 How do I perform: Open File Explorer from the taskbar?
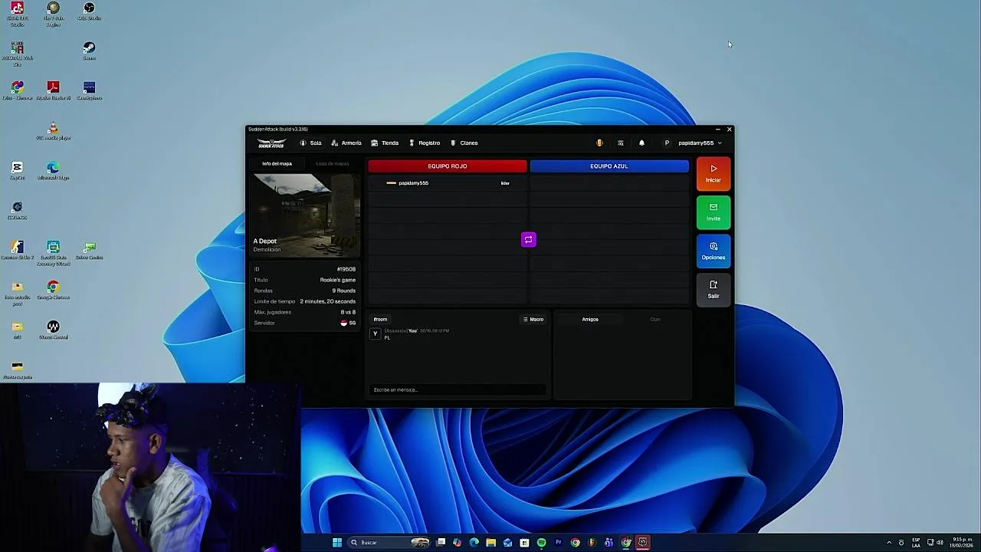(x=490, y=542)
